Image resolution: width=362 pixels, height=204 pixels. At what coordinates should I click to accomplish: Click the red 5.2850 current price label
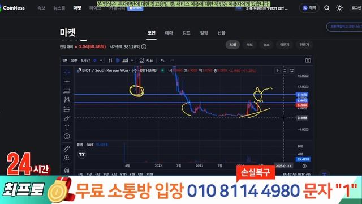tap(302, 105)
